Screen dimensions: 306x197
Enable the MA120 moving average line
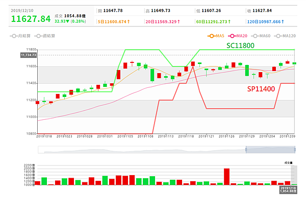(285, 36)
